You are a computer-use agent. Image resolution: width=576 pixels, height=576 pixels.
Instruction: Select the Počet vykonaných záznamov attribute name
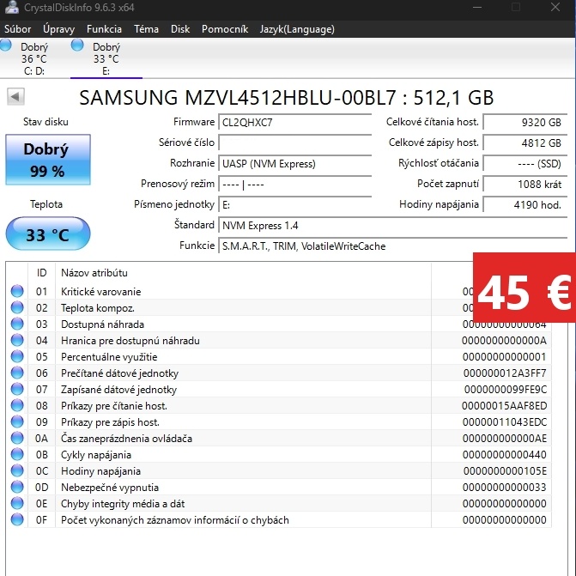(175, 520)
